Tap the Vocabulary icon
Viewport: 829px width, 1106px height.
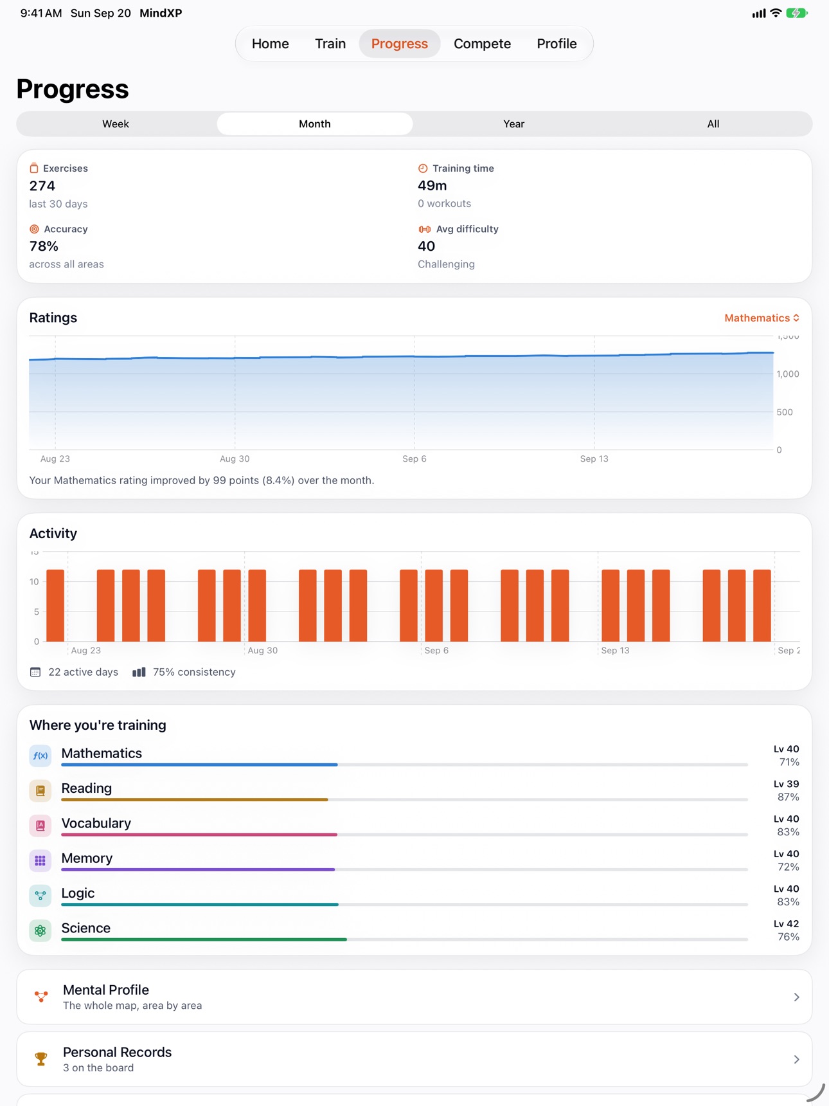coord(40,826)
